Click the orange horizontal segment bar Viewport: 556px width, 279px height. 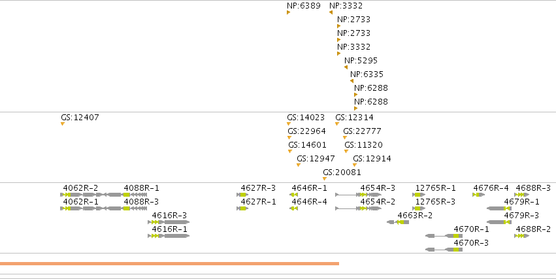[169, 264]
